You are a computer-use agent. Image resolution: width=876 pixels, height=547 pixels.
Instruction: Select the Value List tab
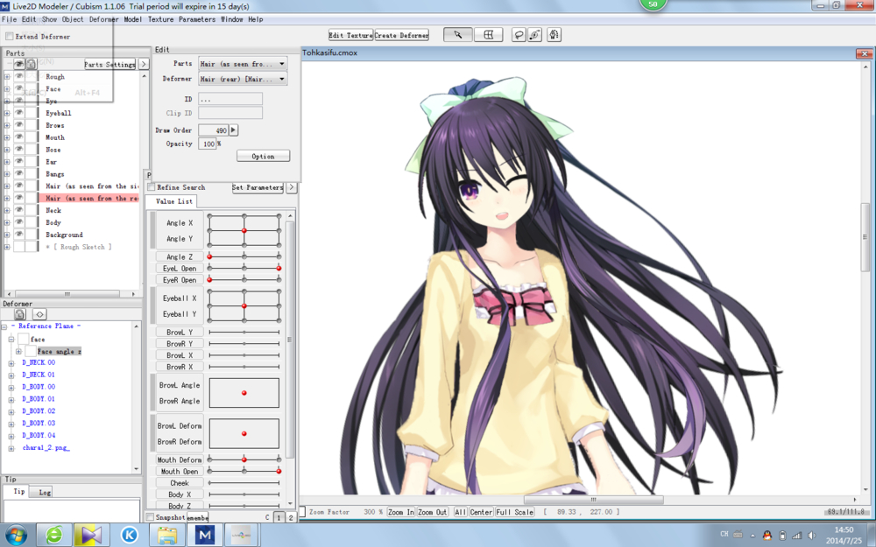(x=173, y=201)
